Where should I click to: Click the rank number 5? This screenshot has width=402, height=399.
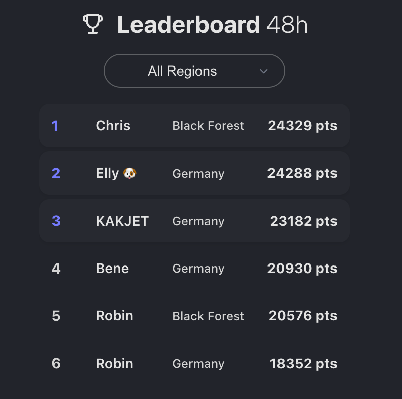[56, 316]
